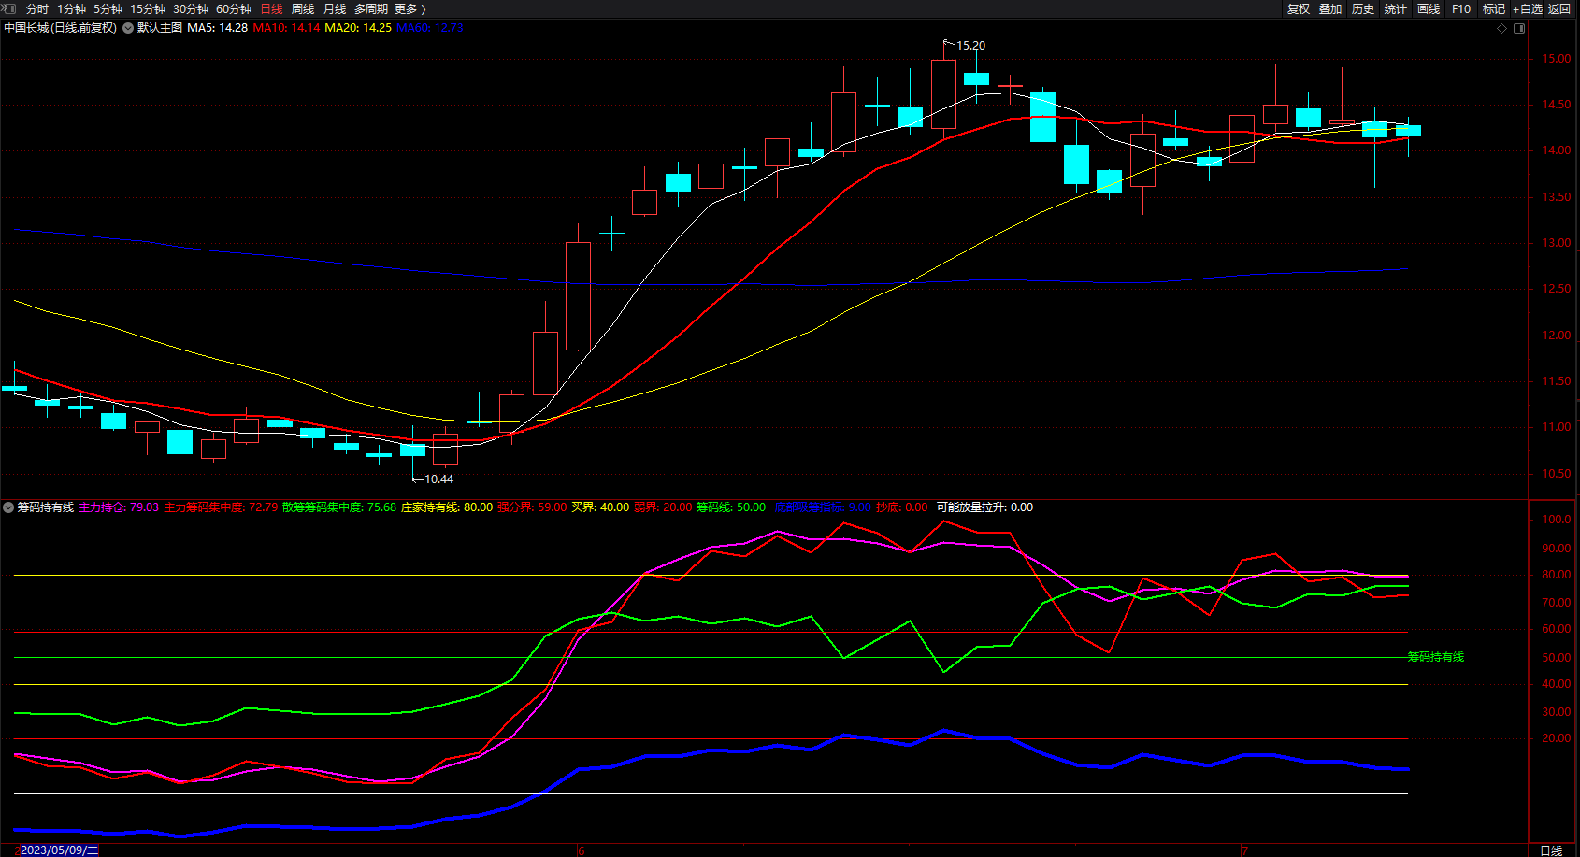Click the 可能放量拉升: 0.00 label
Image resolution: width=1580 pixels, height=857 pixels.
point(985,507)
